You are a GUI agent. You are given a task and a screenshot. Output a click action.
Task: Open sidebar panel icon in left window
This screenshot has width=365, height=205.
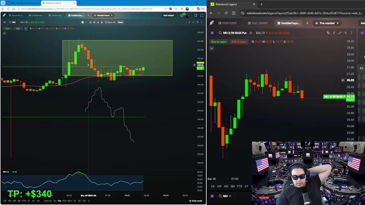196,15
